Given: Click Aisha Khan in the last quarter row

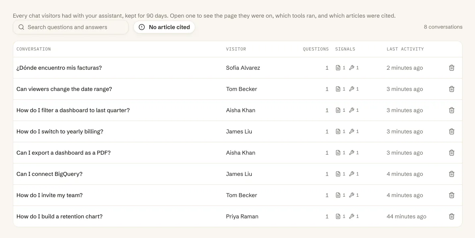Looking at the screenshot, I should point(241,110).
